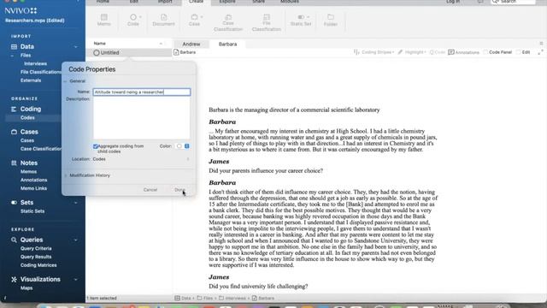The image size is (547, 308).
Task: Create a new Code from the ribbon
Action: pos(133,20)
